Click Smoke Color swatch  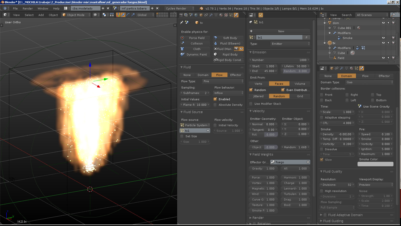pyautogui.click(x=375, y=164)
